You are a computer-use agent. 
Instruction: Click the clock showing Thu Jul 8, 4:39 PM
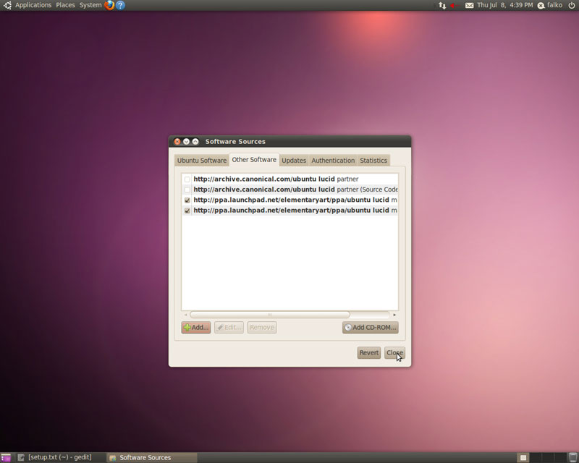(504, 5)
